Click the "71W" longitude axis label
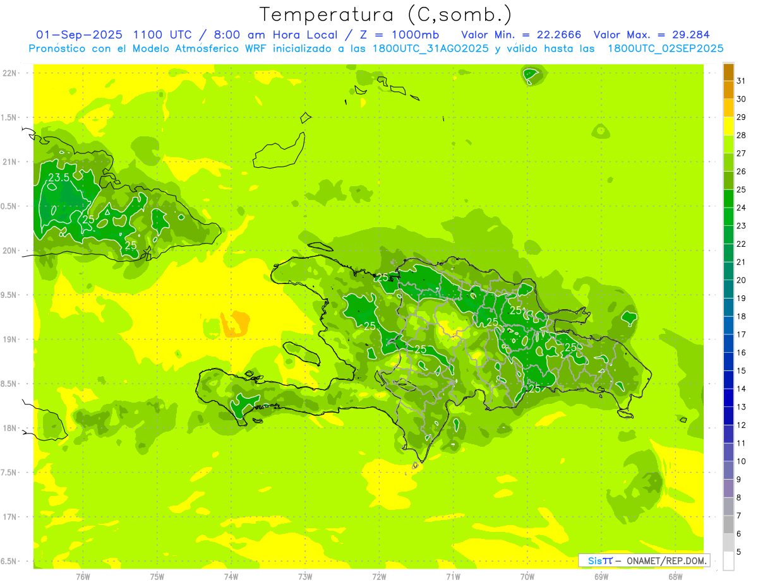This screenshot has height=585, width=758. [x=453, y=577]
